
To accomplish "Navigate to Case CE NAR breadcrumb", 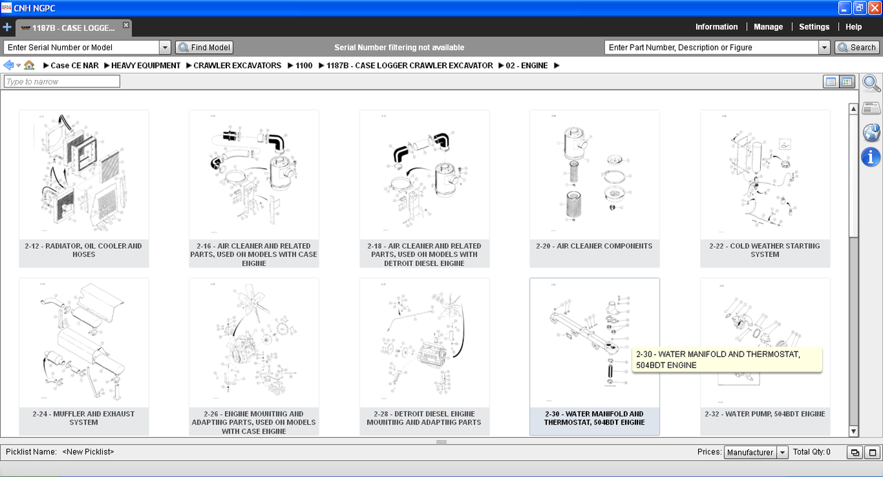I will 75,65.
